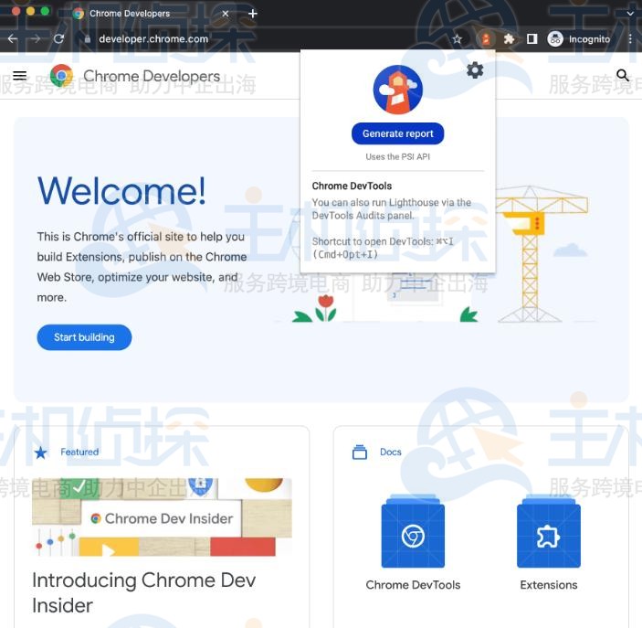Bookmark this page with the star icon
Image resolution: width=642 pixels, height=628 pixels.
point(457,39)
